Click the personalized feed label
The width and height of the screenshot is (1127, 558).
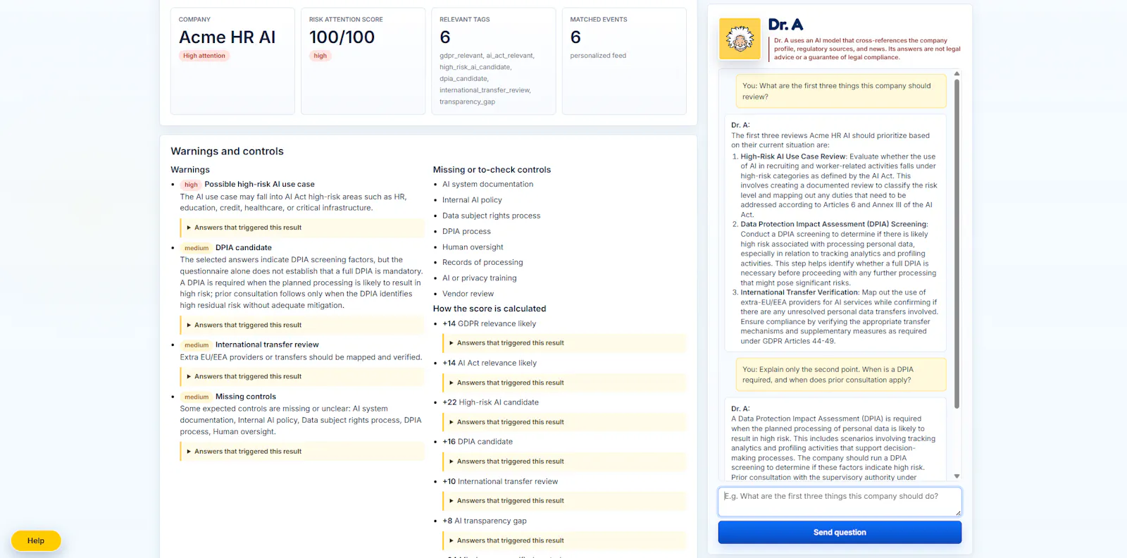pos(598,56)
